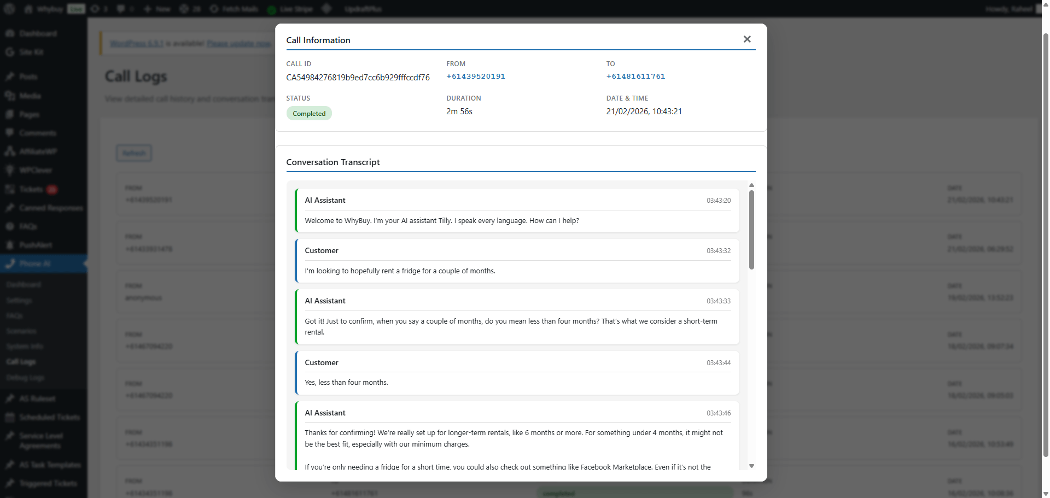Viewport: 1050px width, 498px height.
Task: Click the Scheduled Tickets calendar icon
Action: click(x=10, y=417)
